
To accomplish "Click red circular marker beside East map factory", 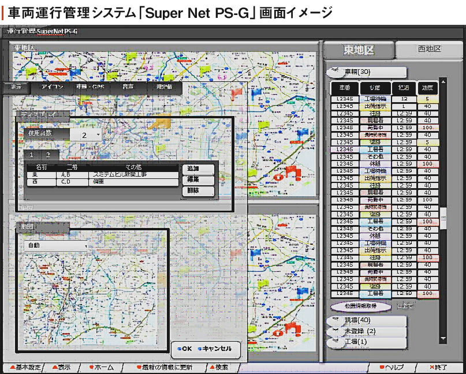I will pos(278,177).
